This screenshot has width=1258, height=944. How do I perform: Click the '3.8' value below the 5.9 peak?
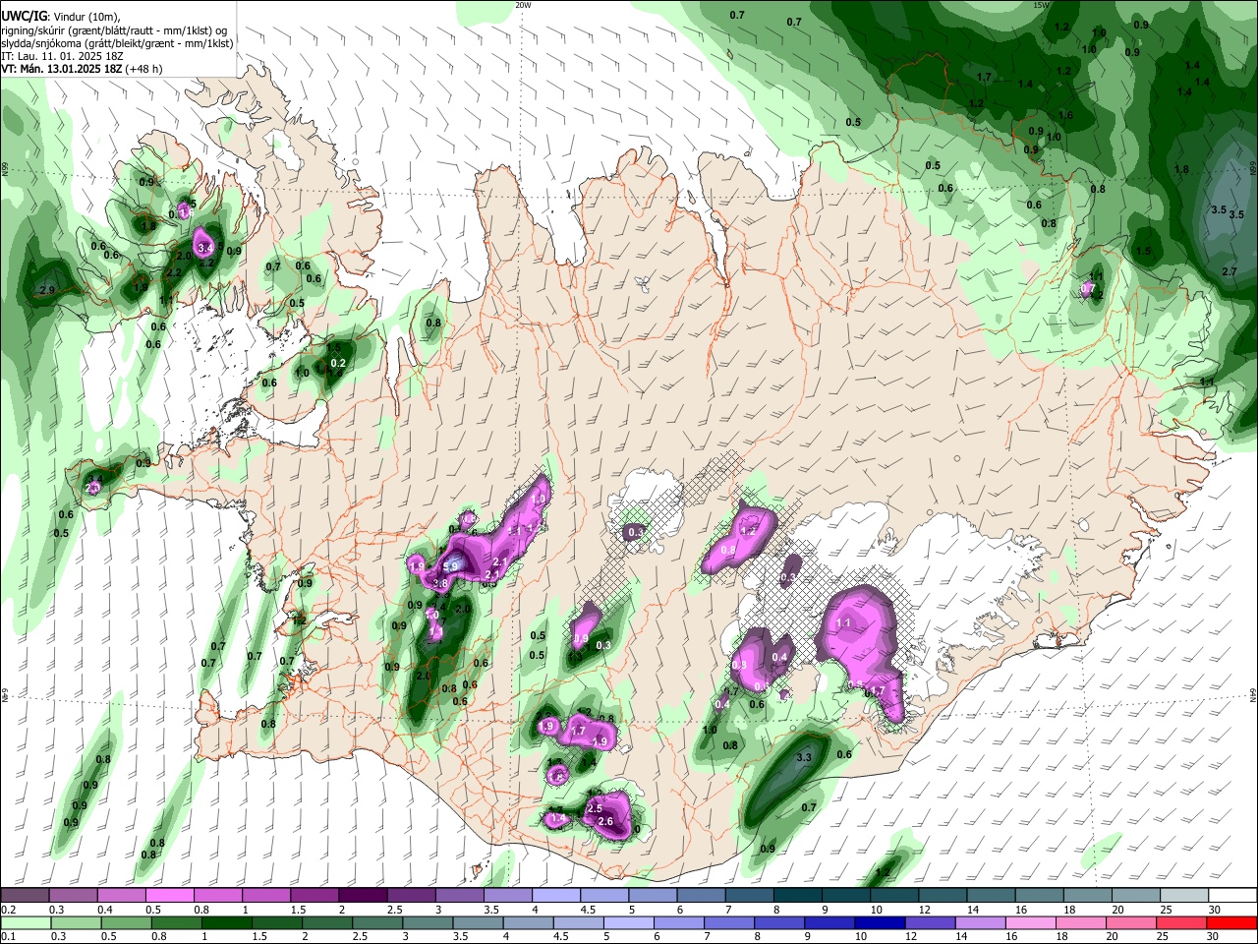click(x=440, y=583)
